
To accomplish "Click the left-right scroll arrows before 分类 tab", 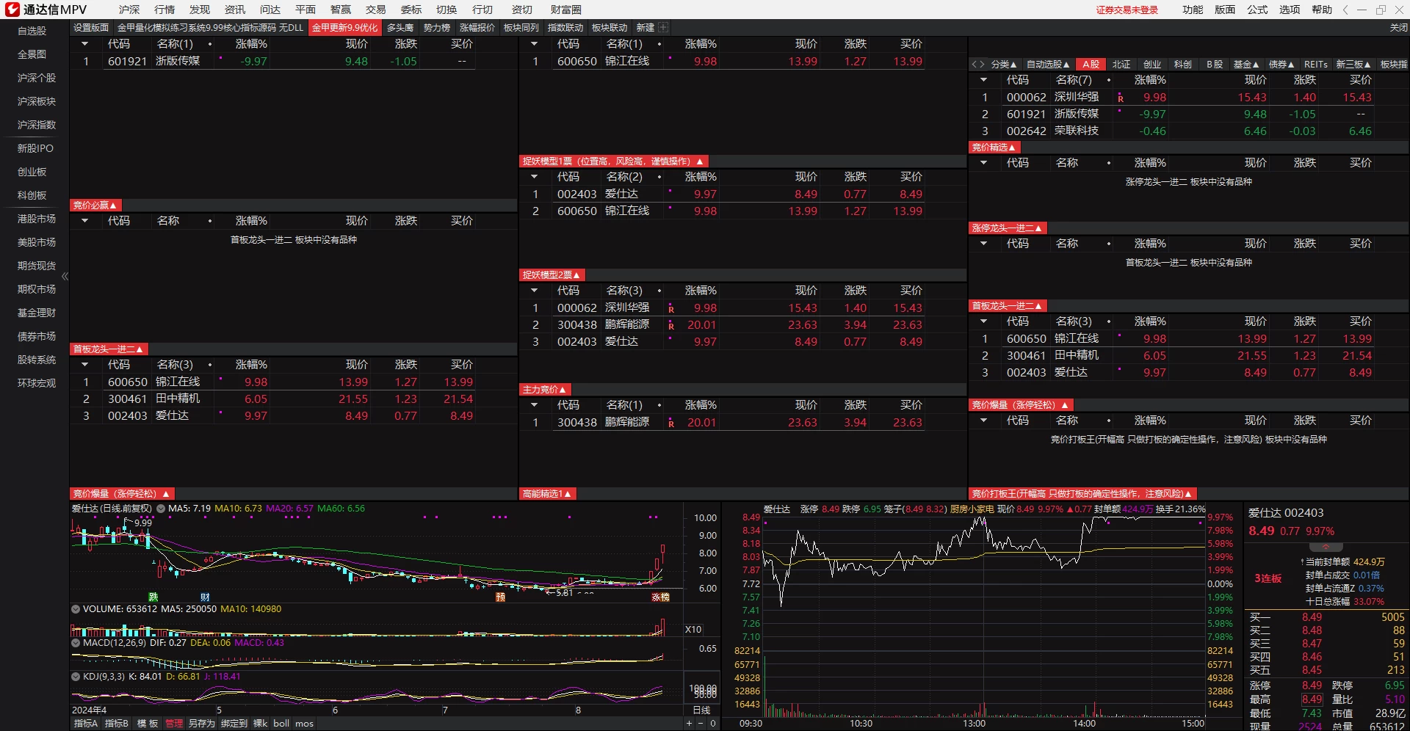I will (977, 65).
